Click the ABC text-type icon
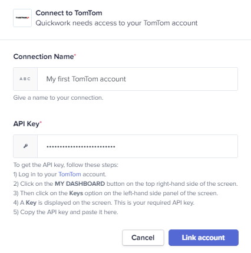251x253 pixels. pos(25,79)
